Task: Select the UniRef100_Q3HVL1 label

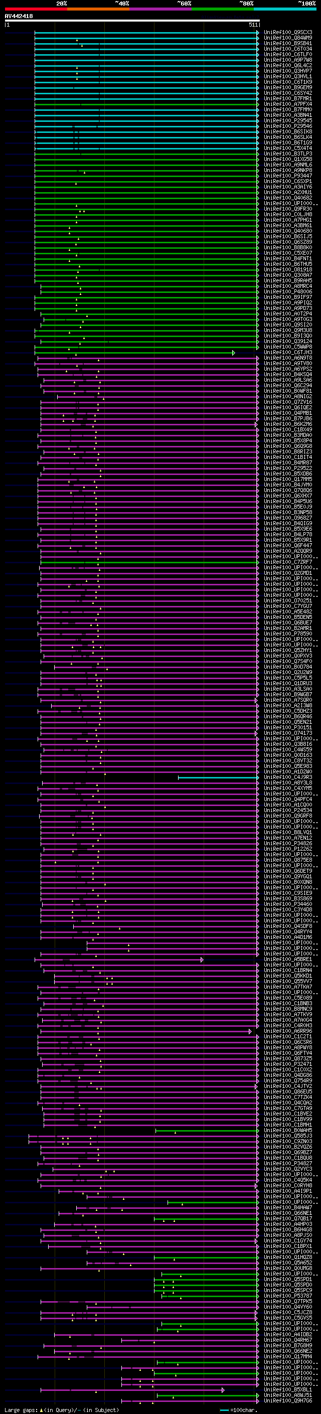Action: coord(288,76)
